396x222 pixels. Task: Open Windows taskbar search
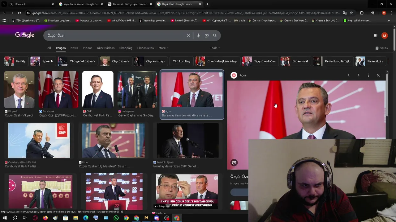15,218
